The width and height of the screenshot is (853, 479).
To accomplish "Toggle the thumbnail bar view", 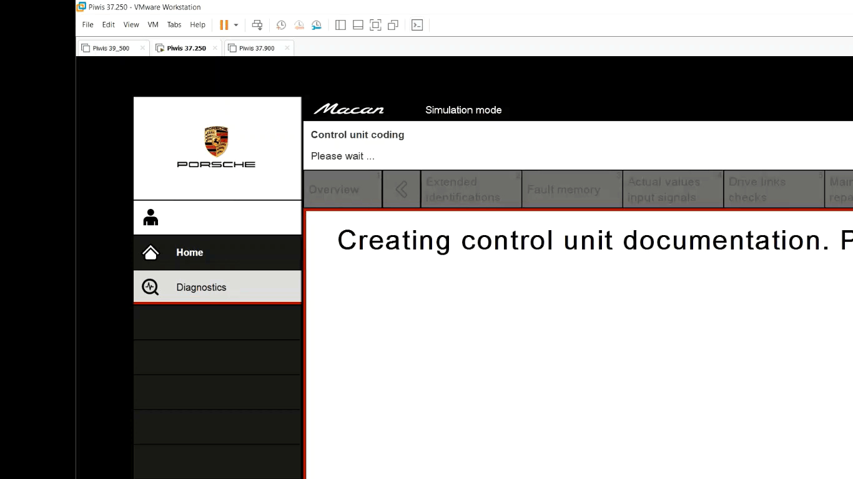I will coord(358,25).
